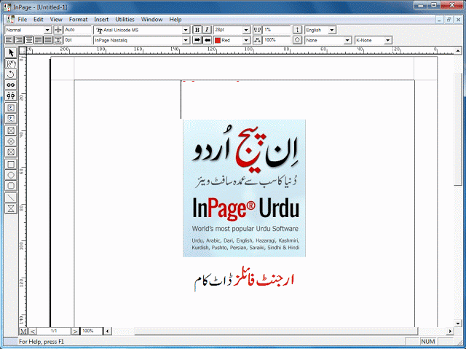
Task: Open the Help menu
Action: [175, 20]
